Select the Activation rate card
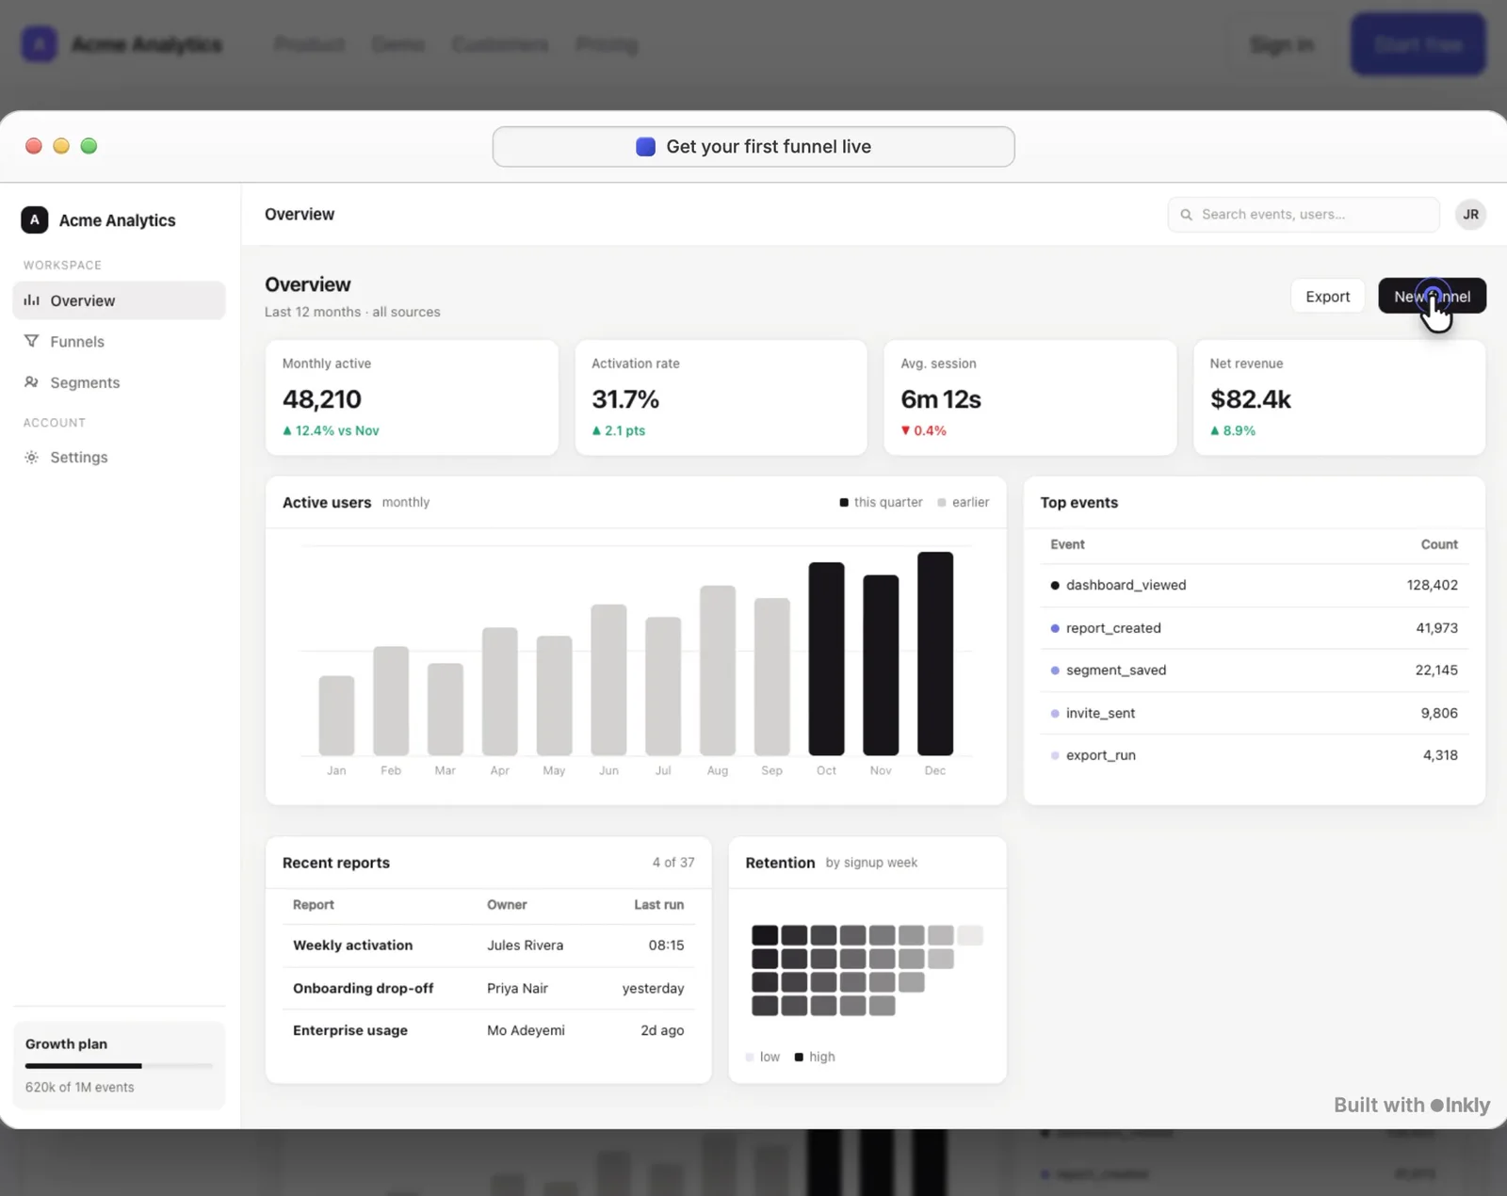 721,397
